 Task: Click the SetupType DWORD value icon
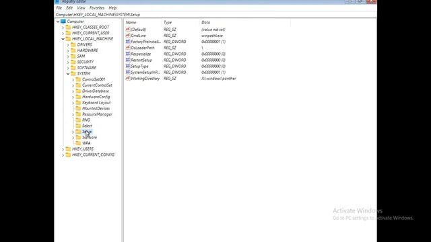pyautogui.click(x=128, y=66)
